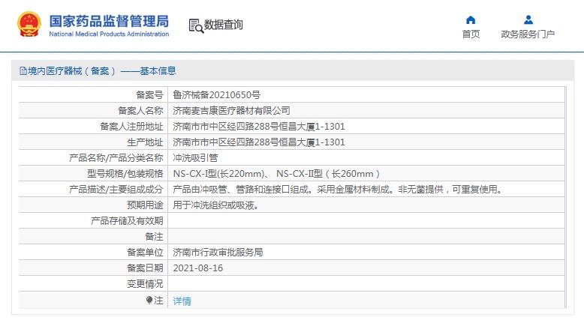Click the 备注 label
The width and height of the screenshot is (584, 320).
(154, 237)
